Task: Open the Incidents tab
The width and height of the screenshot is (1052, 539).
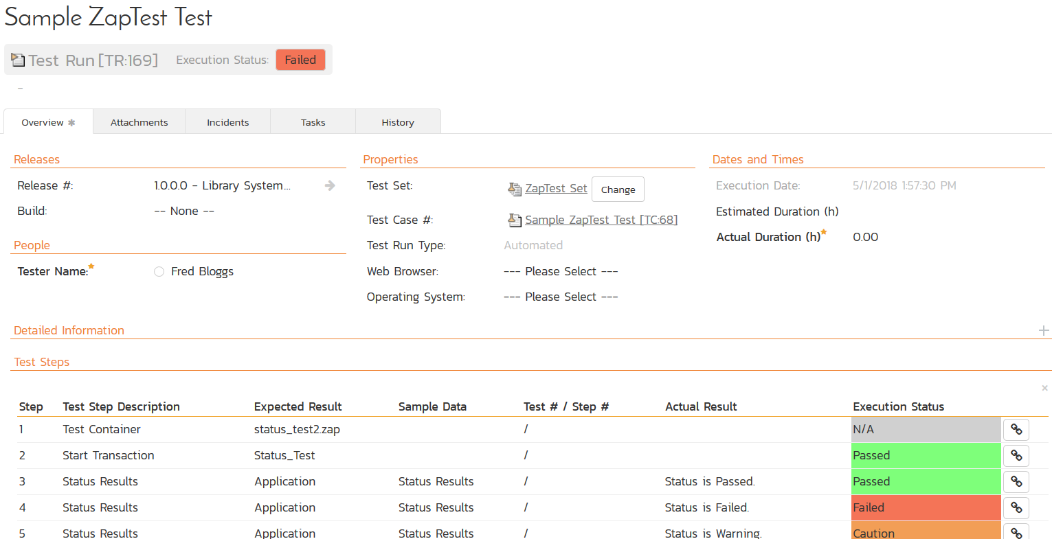Action: pos(227,122)
